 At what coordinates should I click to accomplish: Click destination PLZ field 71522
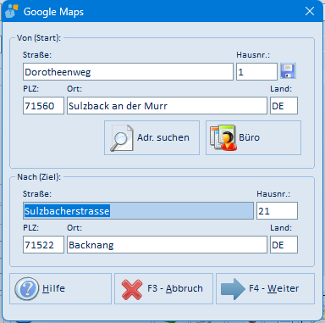pyautogui.click(x=43, y=245)
